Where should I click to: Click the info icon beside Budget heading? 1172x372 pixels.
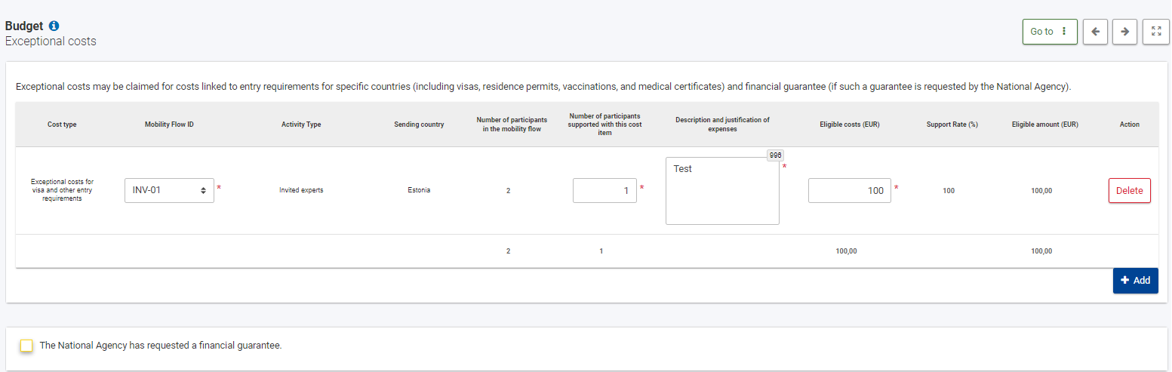[54, 26]
